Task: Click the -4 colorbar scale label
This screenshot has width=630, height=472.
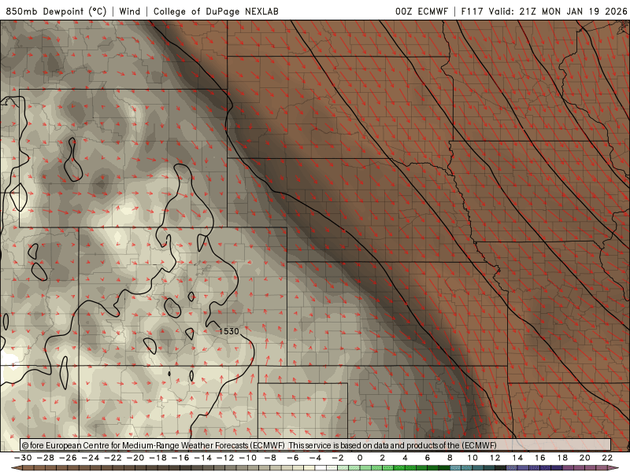Action: click(x=315, y=458)
